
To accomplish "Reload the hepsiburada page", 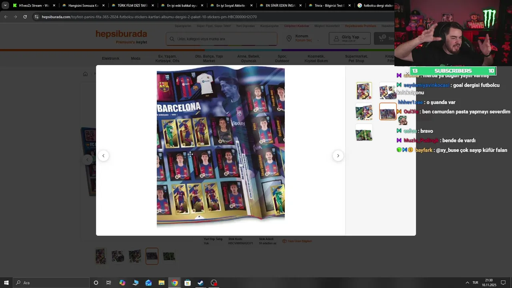I will (25, 17).
